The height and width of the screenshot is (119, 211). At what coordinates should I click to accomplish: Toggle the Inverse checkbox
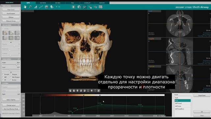[11, 80]
